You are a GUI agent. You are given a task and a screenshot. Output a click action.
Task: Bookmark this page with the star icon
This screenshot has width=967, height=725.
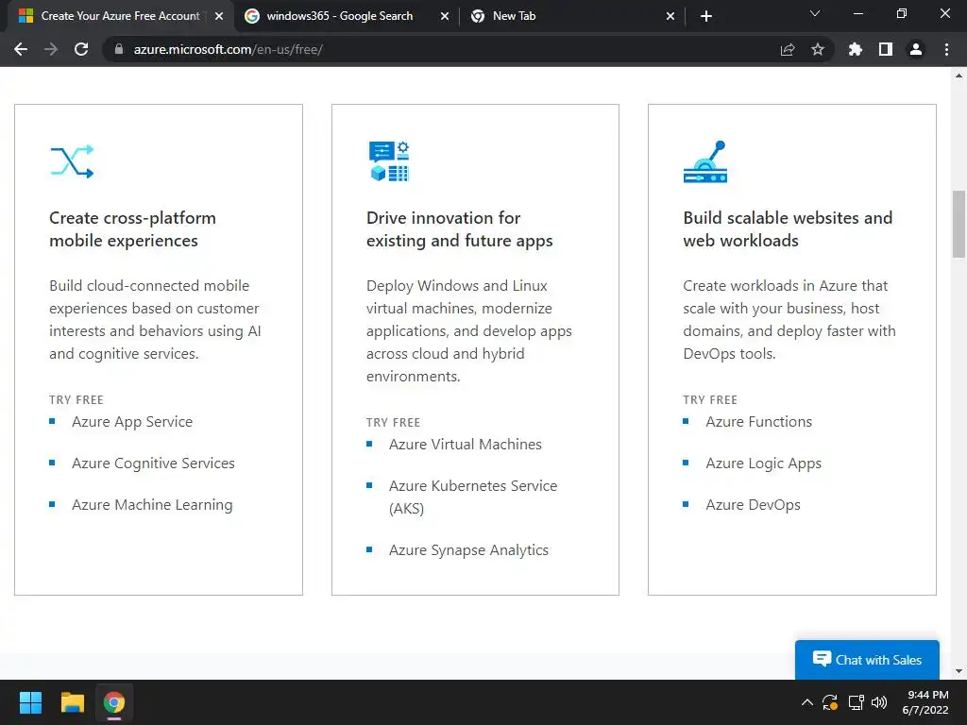(818, 49)
